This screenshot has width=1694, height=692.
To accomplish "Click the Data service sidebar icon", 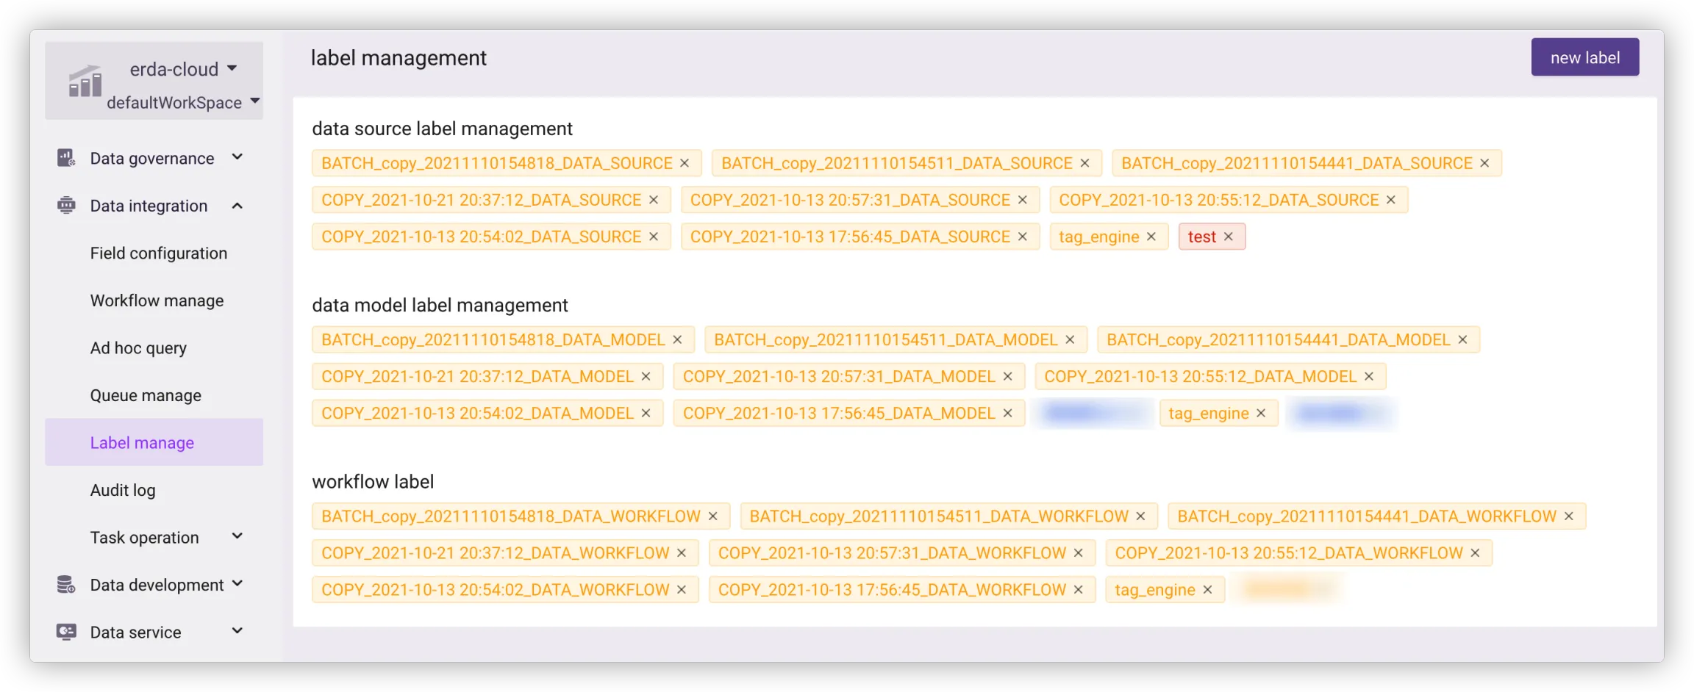I will pos(66,632).
